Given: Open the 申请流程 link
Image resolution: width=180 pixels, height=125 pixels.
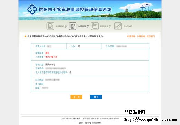Looking at the screenshot, I should pyautogui.click(x=131, y=36).
